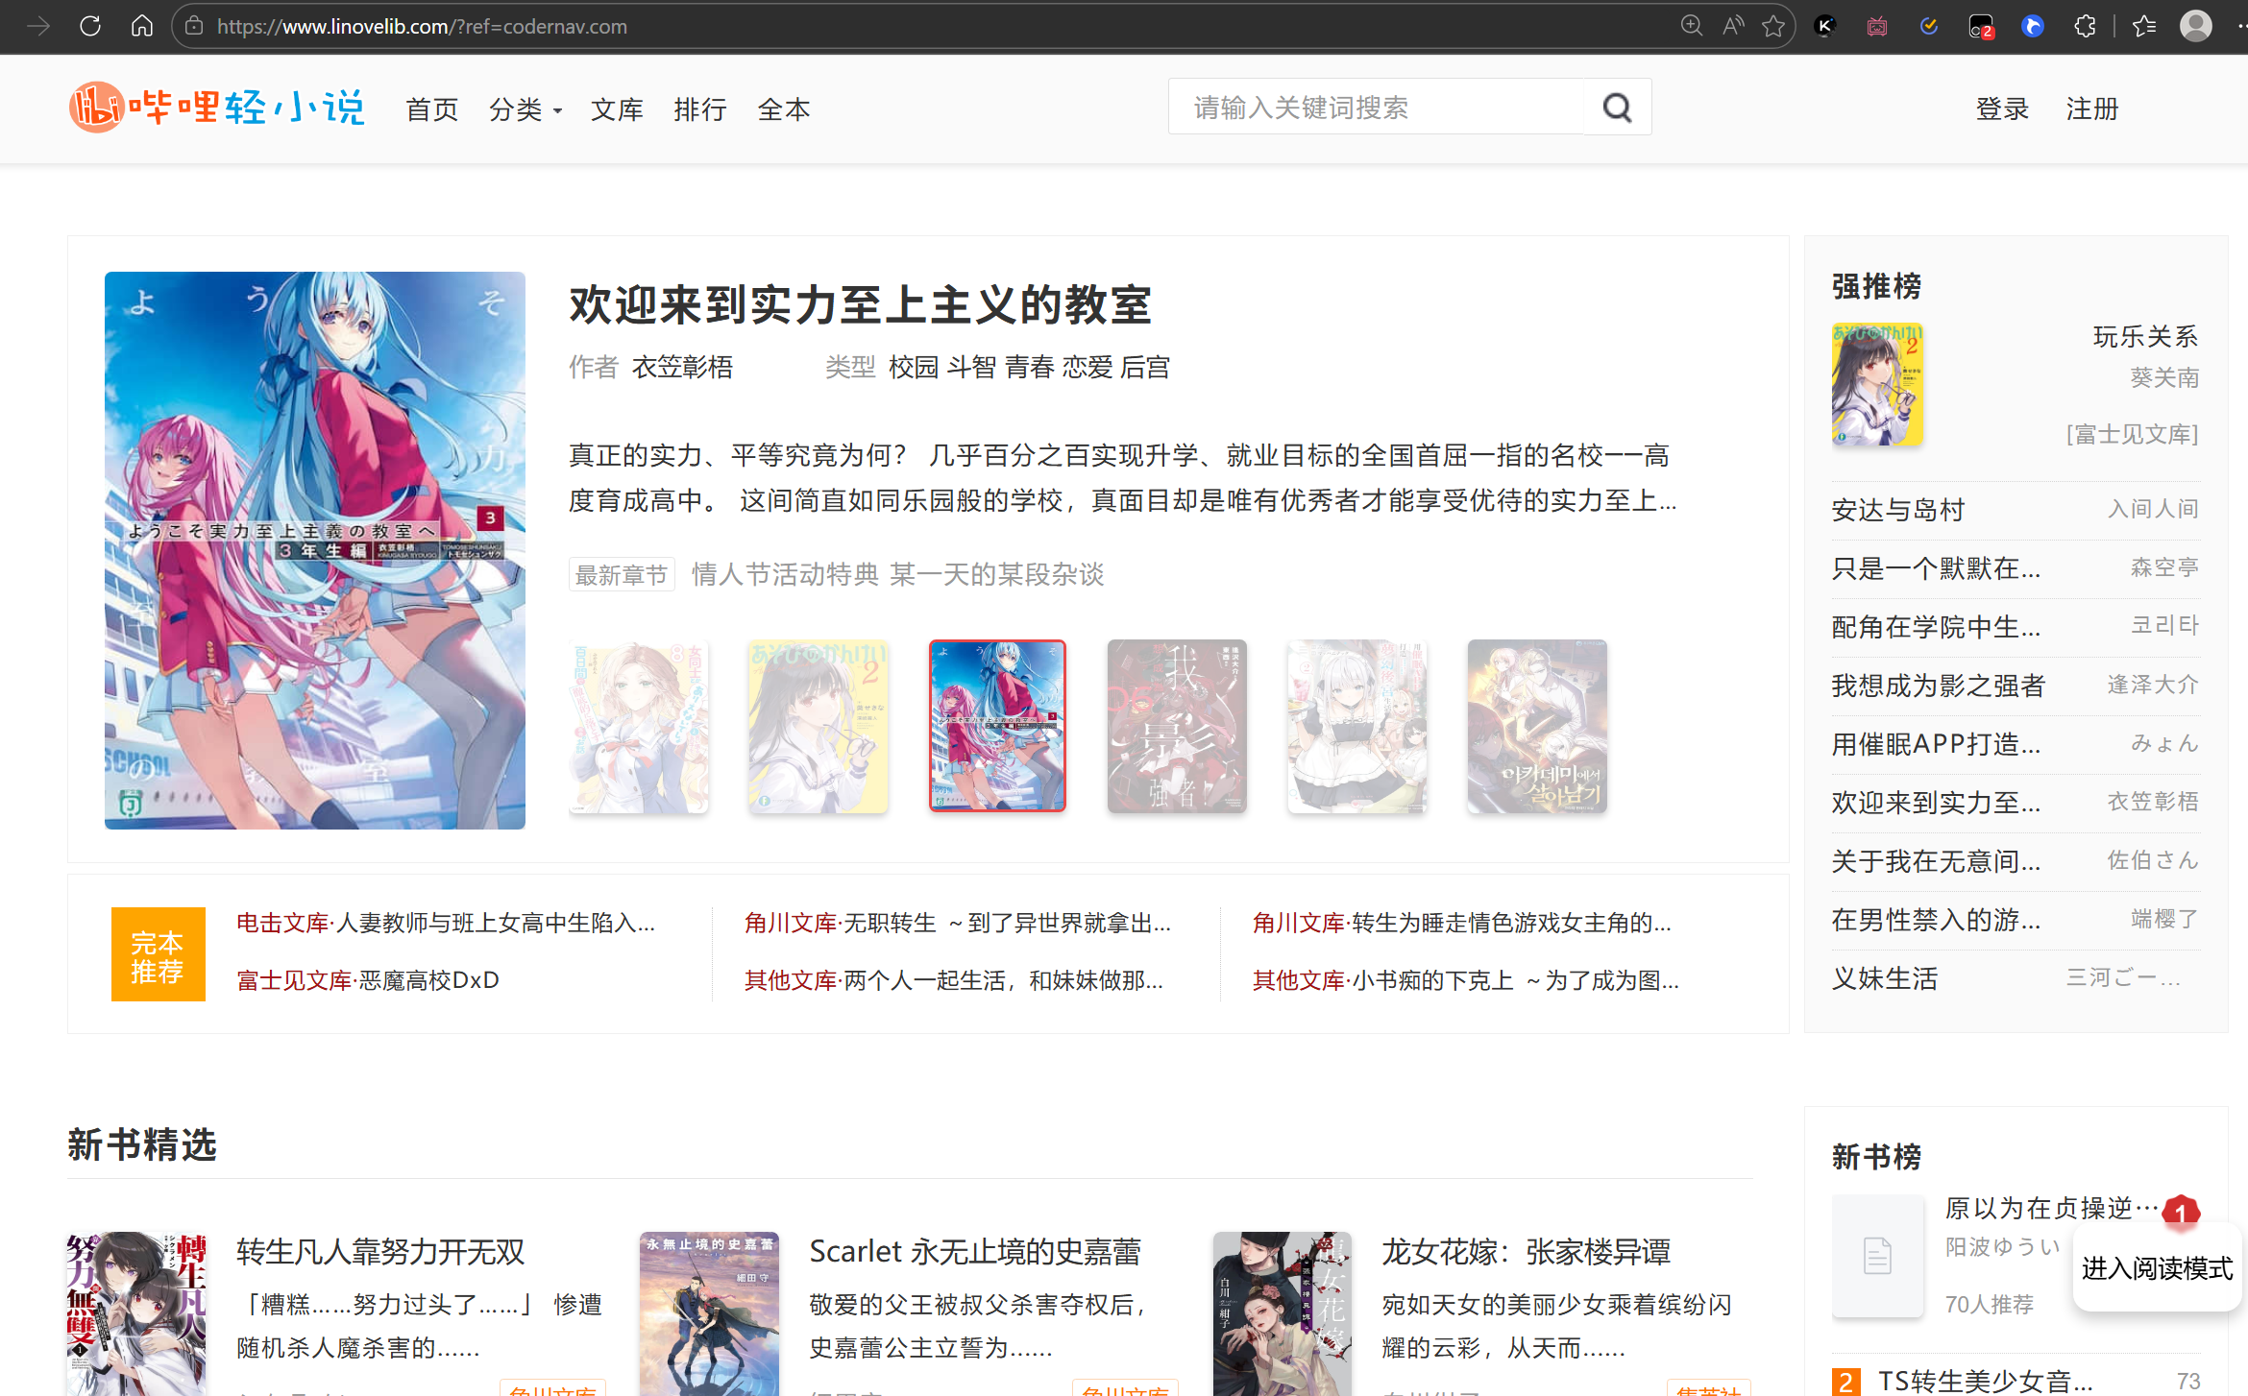Screen dimensions: 2248x1396
Task: Select the second carousel cover thumbnail
Action: tap(818, 726)
